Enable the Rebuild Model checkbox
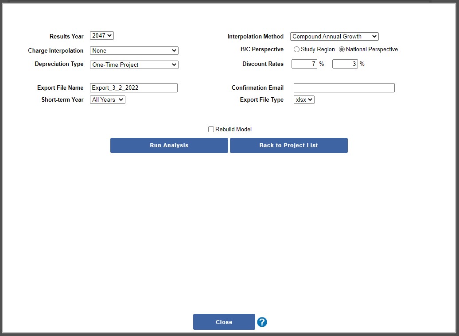The width and height of the screenshot is (459, 336). (211, 130)
